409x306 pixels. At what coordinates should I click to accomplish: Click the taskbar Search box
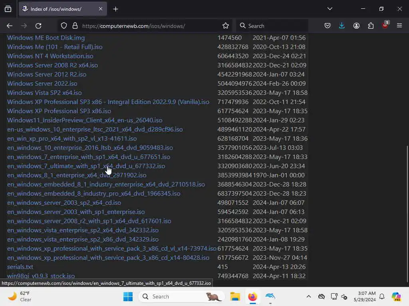[x=182, y=296]
